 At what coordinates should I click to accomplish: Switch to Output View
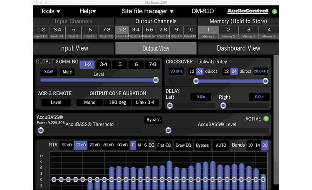click(x=156, y=48)
